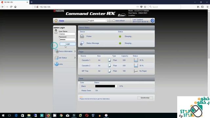Click the Job Status sidebar icon
The height and width of the screenshot is (118, 210).
56,58
